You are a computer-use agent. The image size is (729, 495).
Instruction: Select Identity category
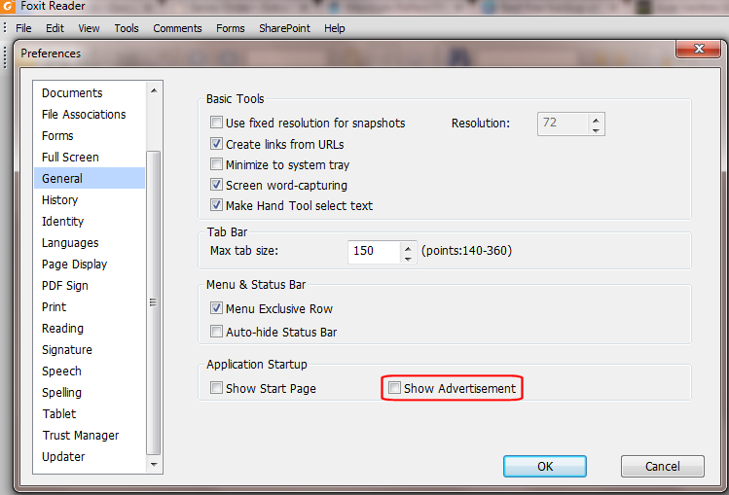tap(90, 221)
